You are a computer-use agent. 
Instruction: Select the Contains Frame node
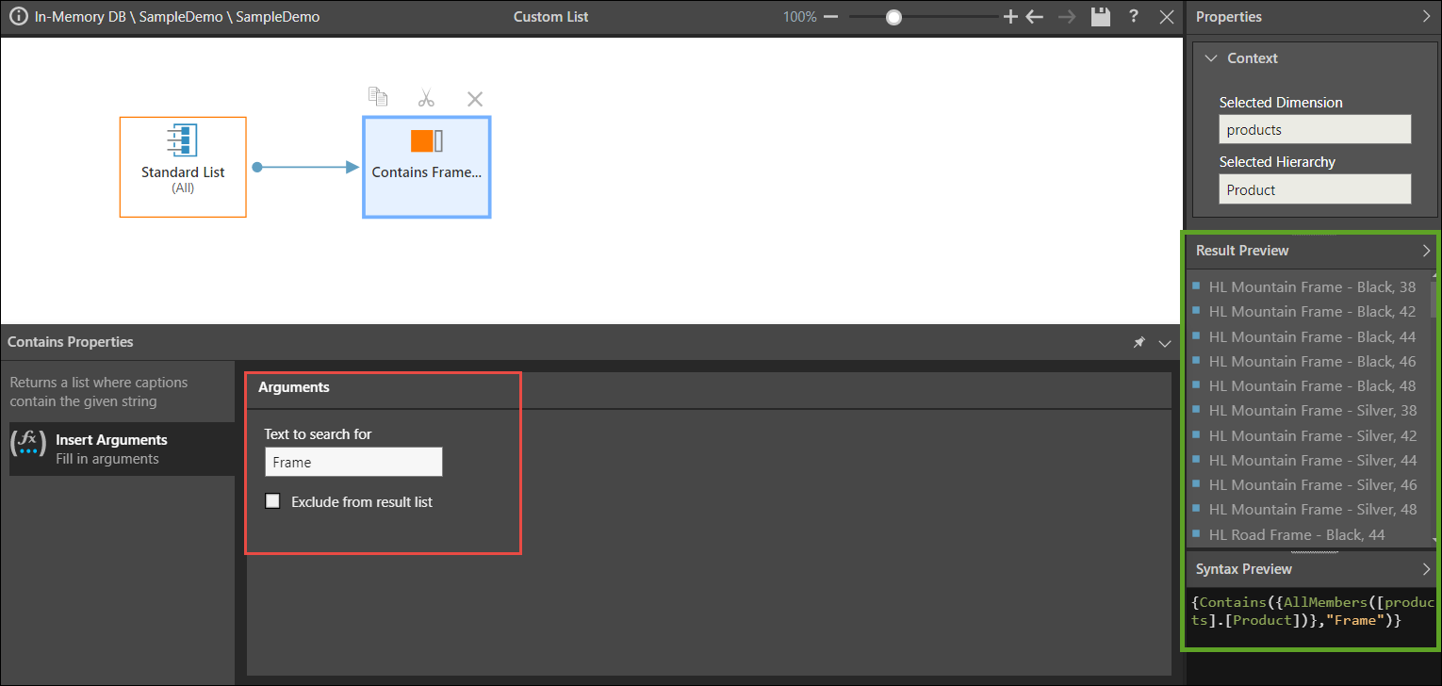[426, 167]
